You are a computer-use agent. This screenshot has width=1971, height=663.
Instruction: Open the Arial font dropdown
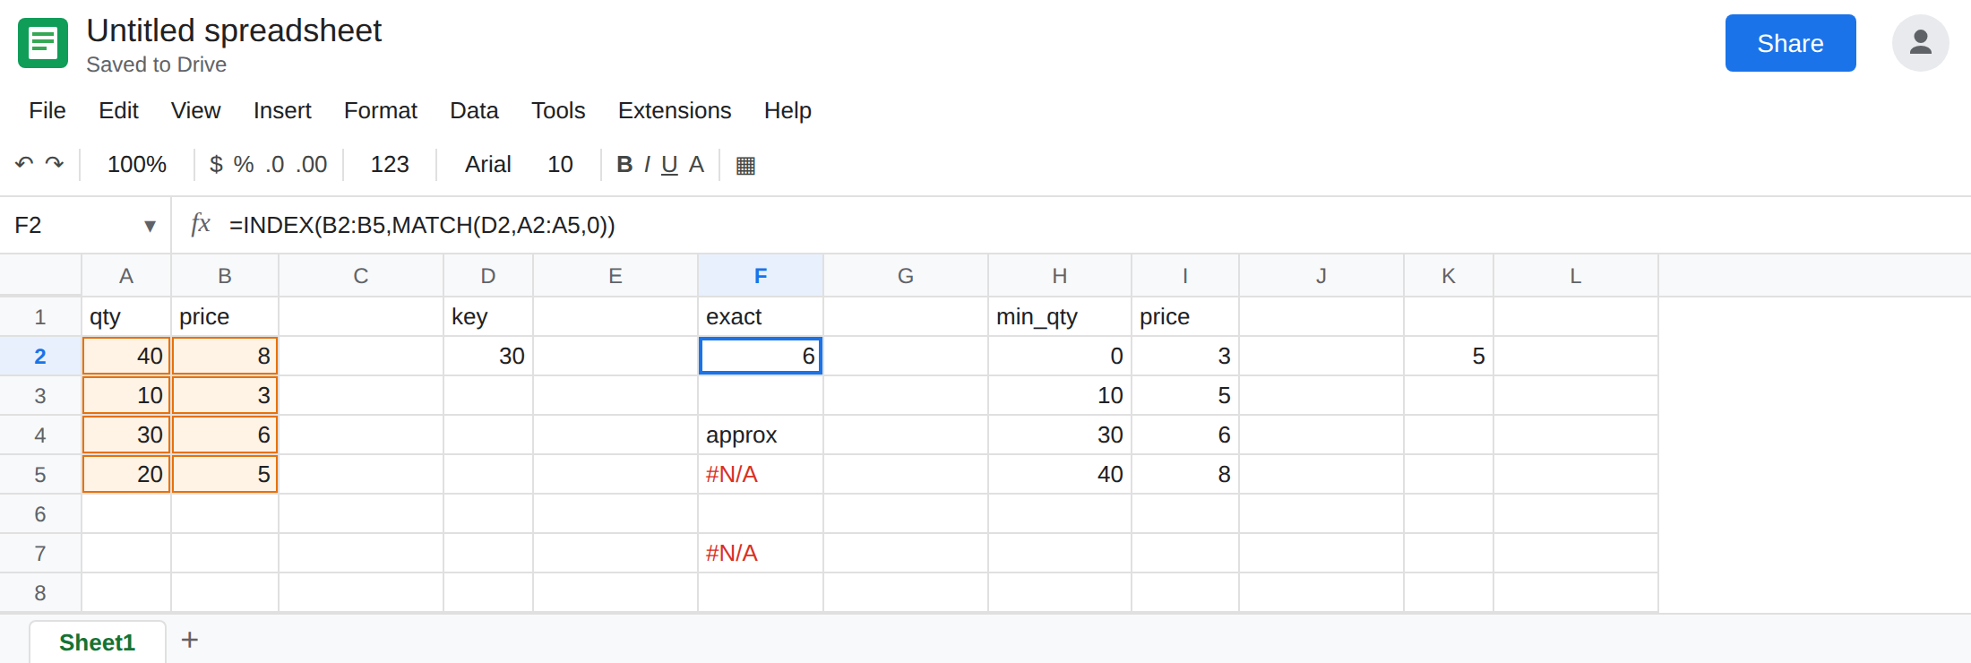[488, 164]
